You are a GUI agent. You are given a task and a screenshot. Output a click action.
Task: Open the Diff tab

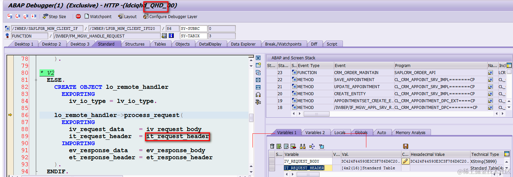pos(314,44)
